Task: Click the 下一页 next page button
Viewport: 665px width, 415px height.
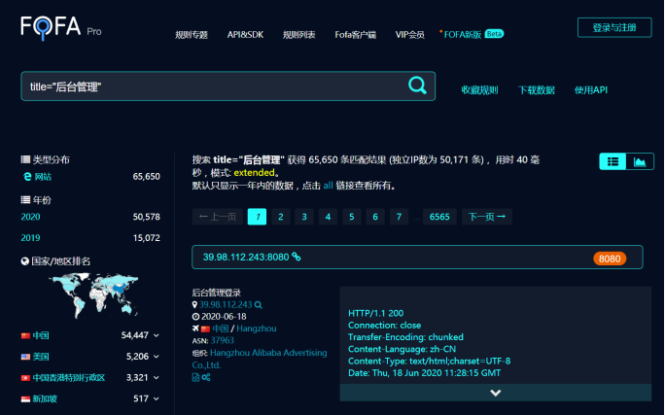Action: coord(487,217)
